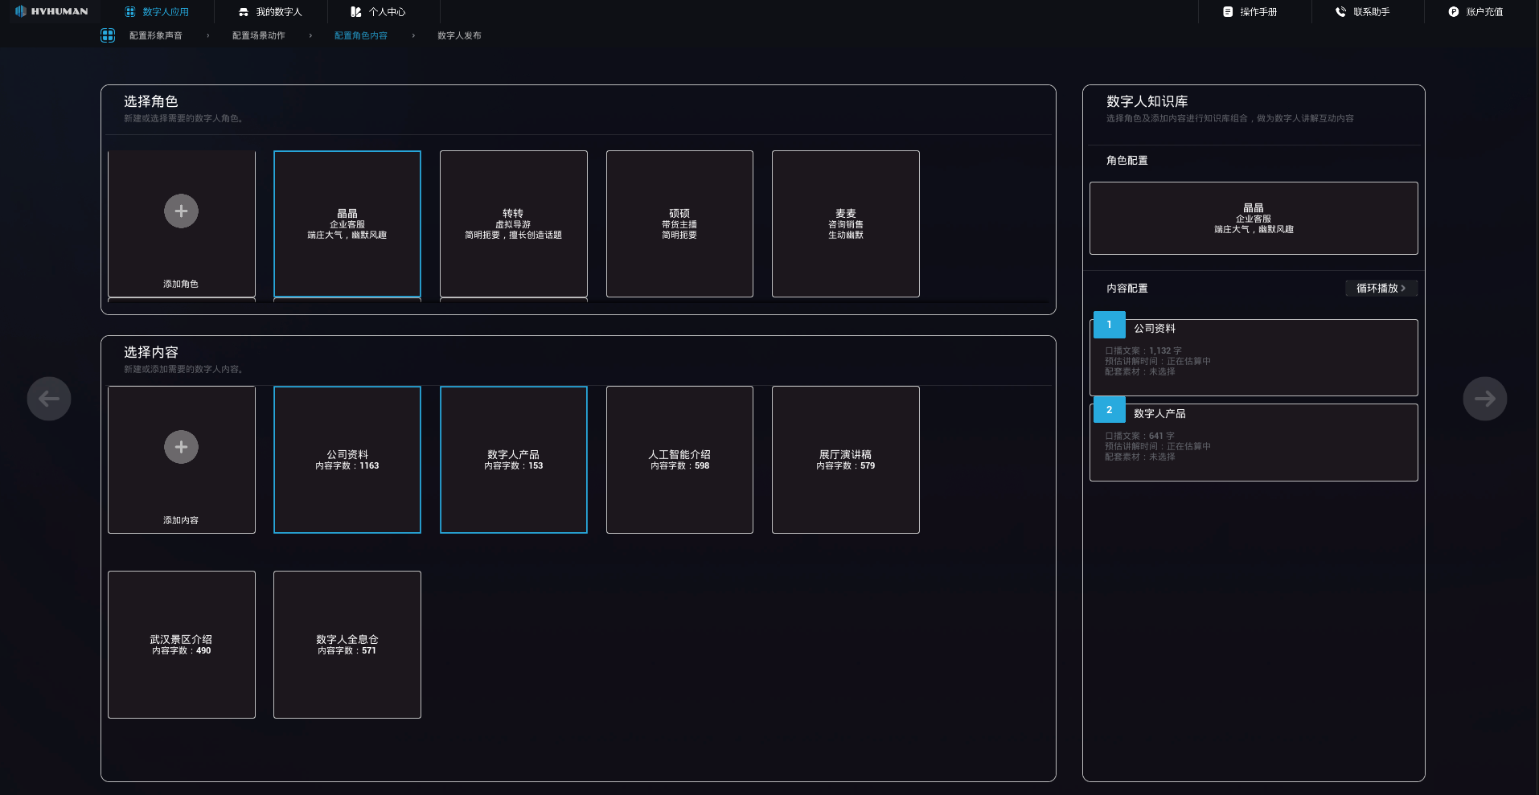Open the 个人中心 tab
The image size is (1539, 795).
pyautogui.click(x=388, y=12)
